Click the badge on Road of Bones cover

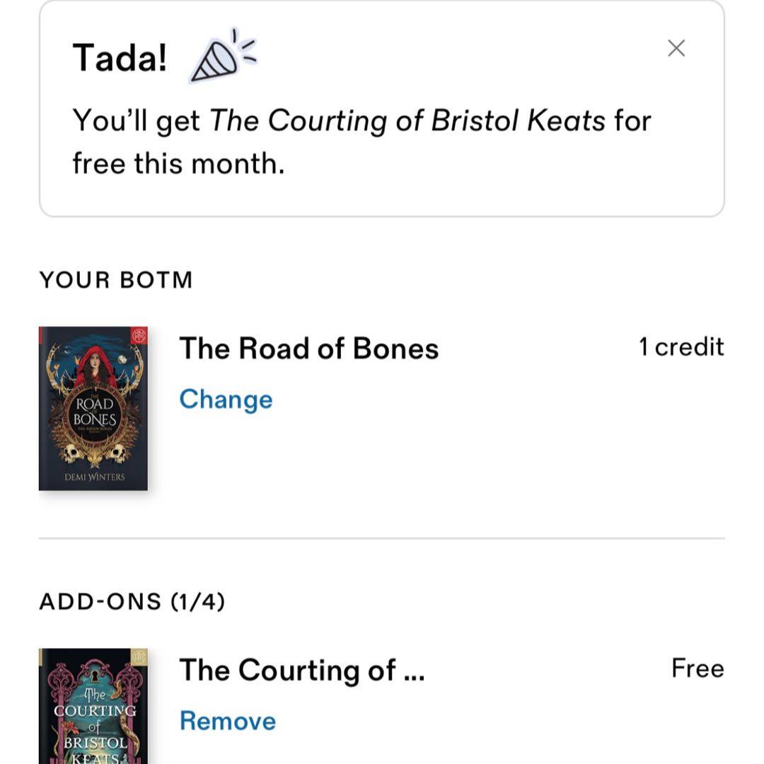tap(139, 336)
